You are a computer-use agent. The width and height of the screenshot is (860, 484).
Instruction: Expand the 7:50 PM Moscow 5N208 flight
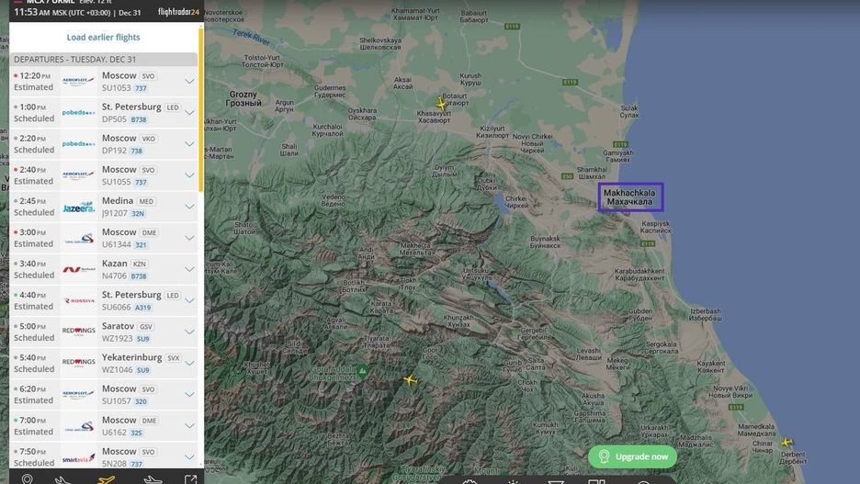pos(189,457)
